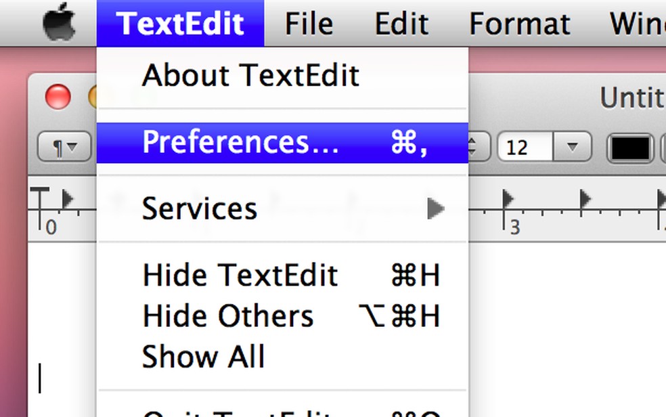Choose About TextEdit
This screenshot has height=417, width=666.
pos(250,75)
